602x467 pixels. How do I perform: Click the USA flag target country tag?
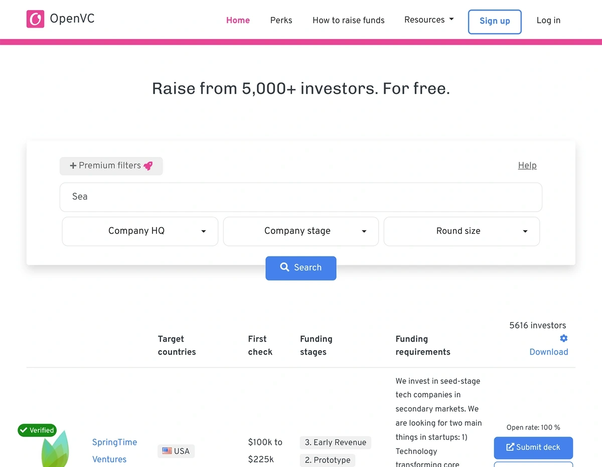pos(176,451)
